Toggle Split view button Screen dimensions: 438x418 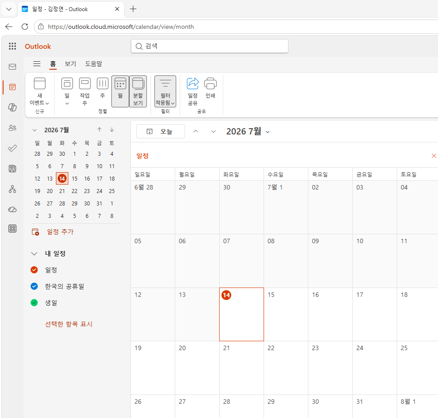click(x=138, y=91)
